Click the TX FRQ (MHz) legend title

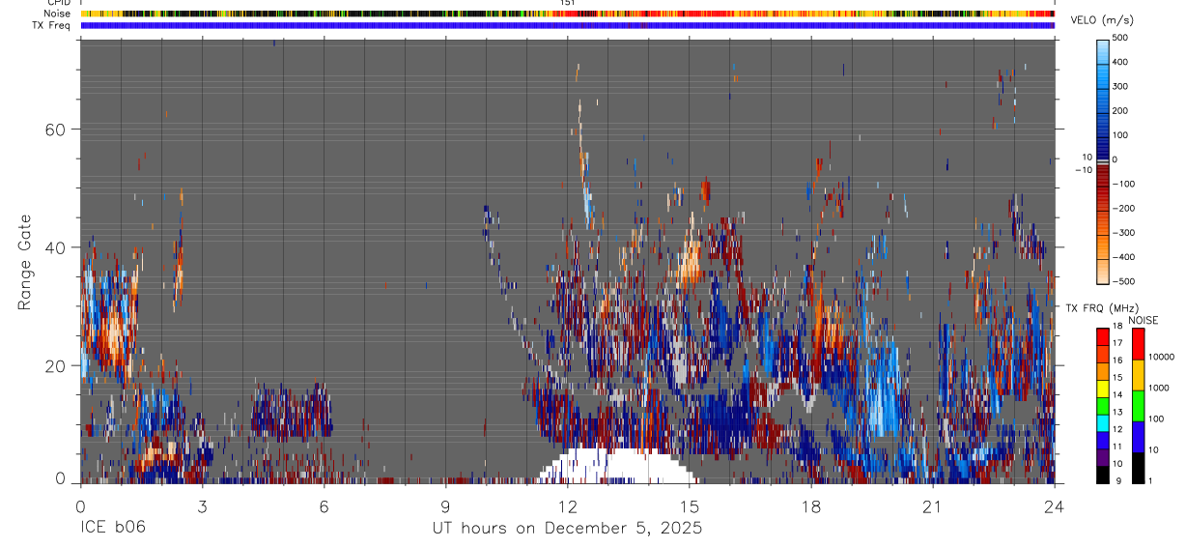1100,308
